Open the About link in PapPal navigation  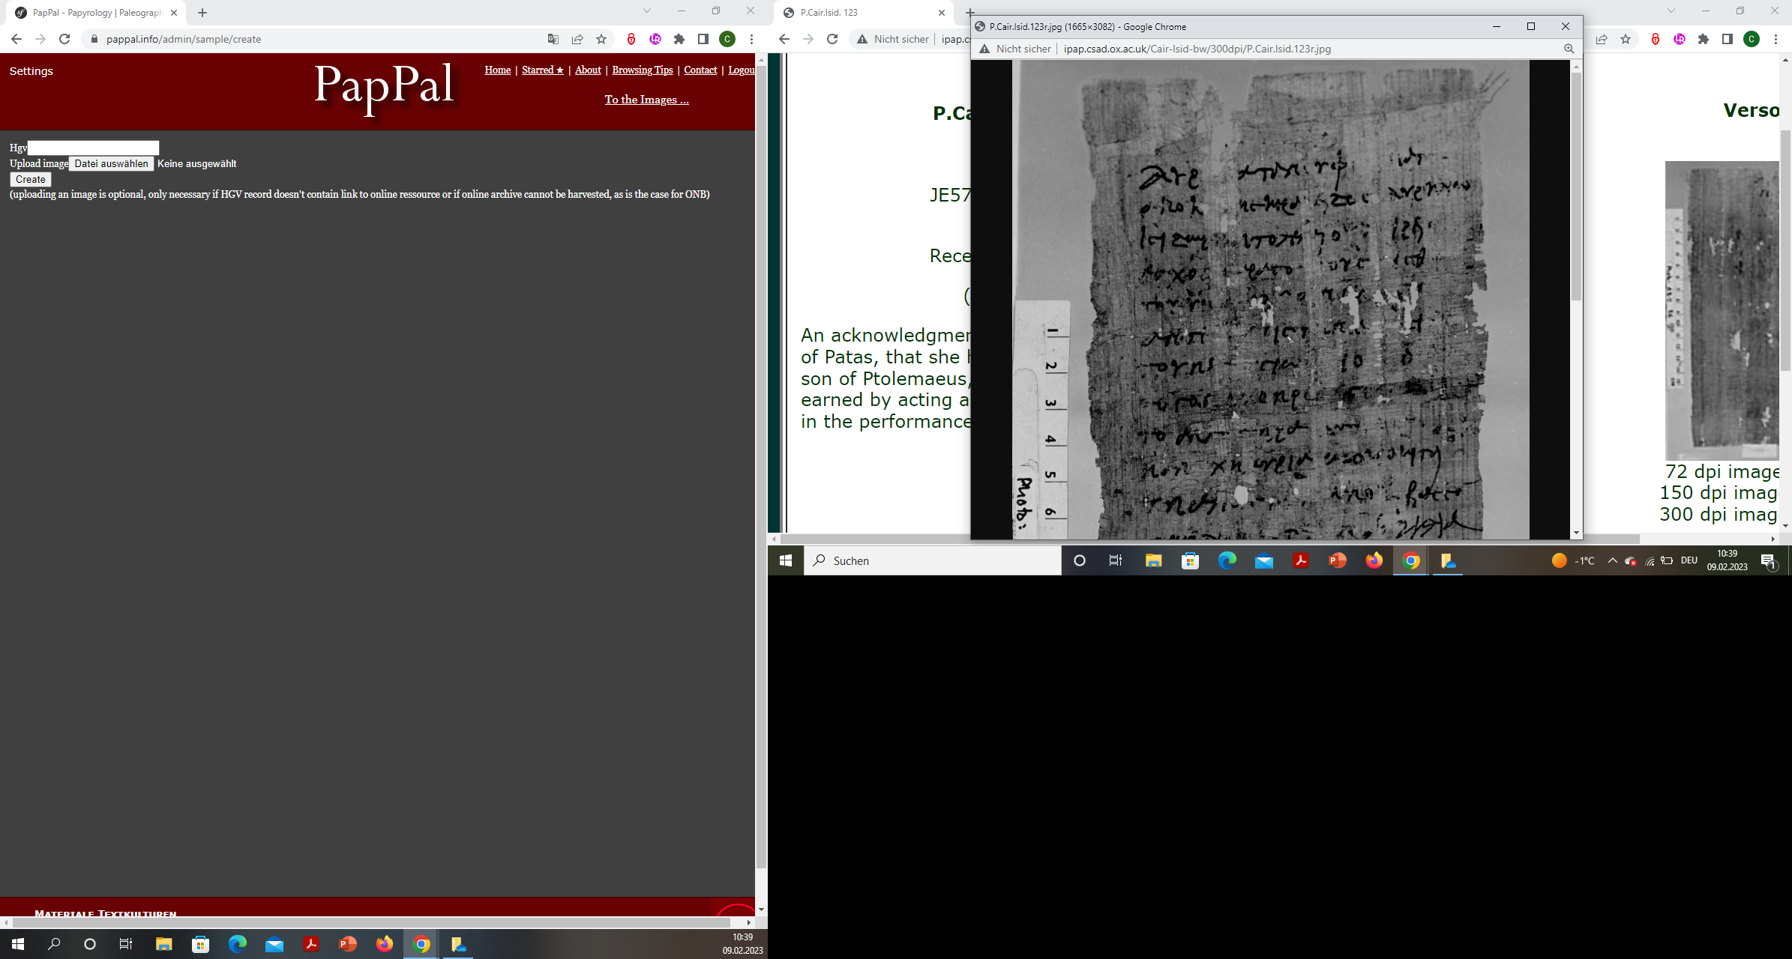(x=588, y=70)
